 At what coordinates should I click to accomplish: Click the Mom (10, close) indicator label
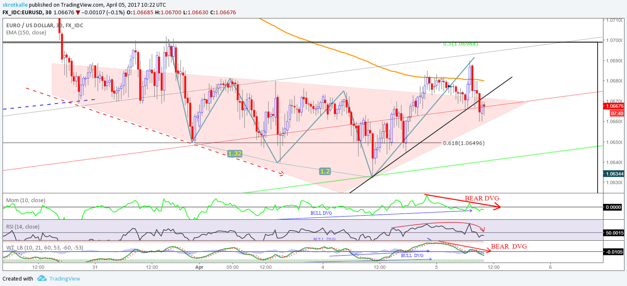pyautogui.click(x=26, y=200)
